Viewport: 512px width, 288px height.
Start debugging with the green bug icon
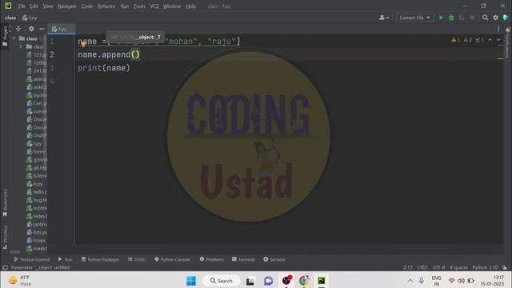pyautogui.click(x=451, y=18)
